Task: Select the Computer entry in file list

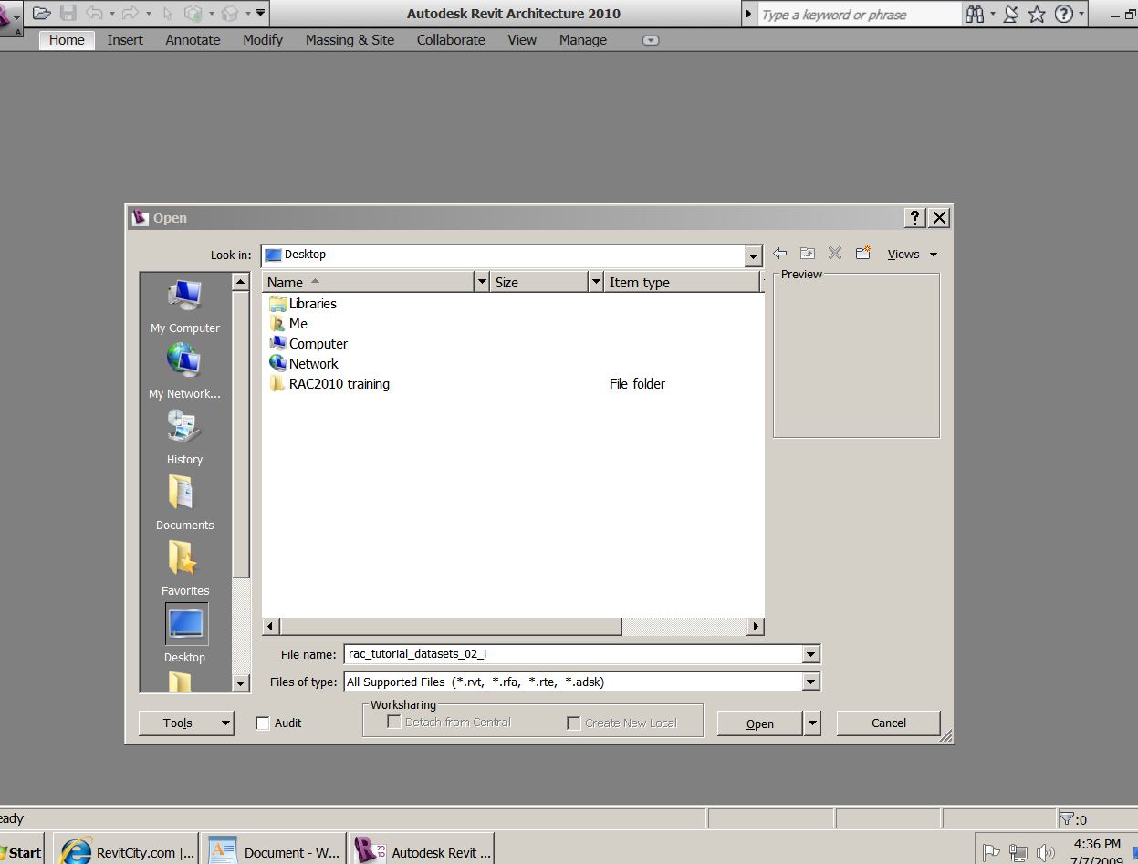Action: (308, 344)
